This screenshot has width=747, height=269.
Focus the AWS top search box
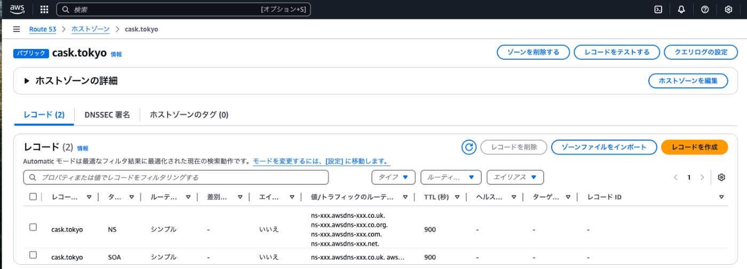coord(184,10)
